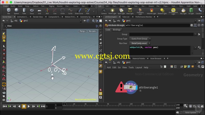Open Run Over dropdown

tap(140, 43)
